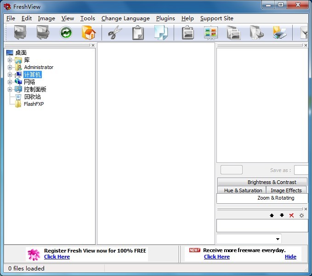Open the Support Site menu

click(217, 18)
